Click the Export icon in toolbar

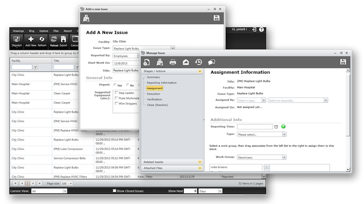[63, 40]
